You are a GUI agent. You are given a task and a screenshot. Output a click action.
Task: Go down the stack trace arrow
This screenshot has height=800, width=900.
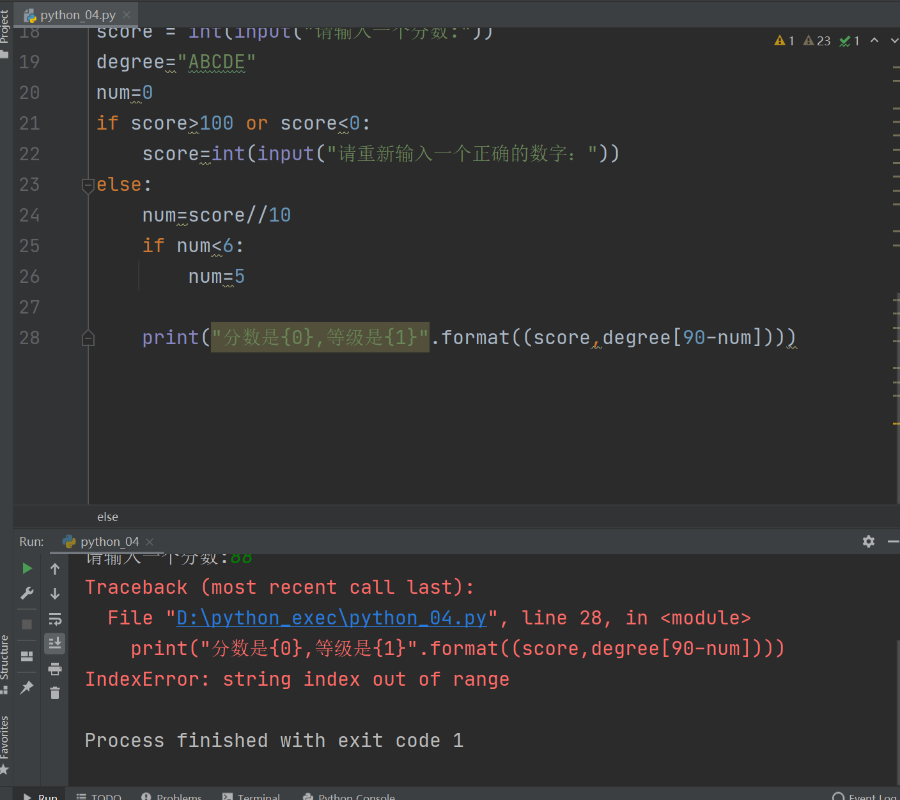point(55,593)
